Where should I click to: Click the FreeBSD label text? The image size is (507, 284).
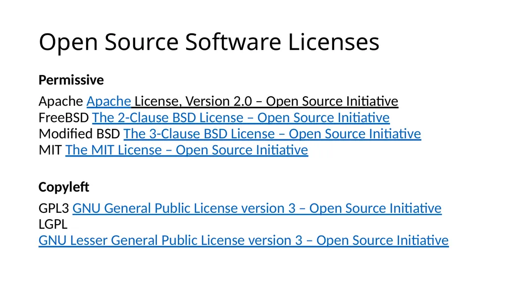pos(64,118)
